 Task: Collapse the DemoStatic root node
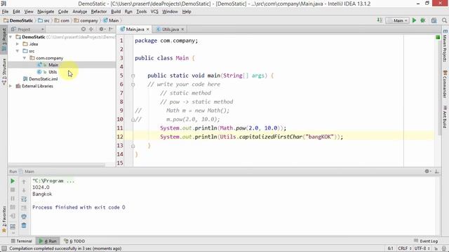coord(11,37)
